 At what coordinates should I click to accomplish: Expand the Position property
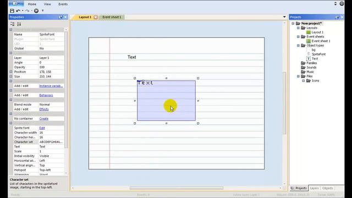coord(11,72)
